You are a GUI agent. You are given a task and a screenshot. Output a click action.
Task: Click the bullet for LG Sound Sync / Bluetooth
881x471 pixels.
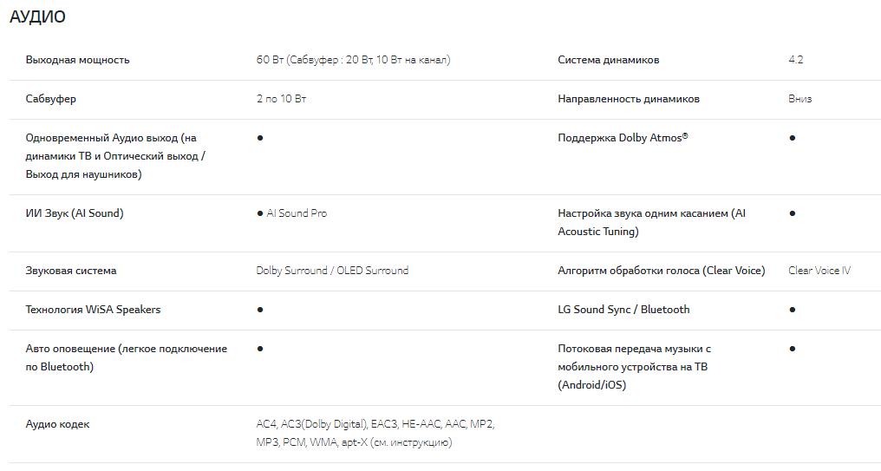click(x=793, y=310)
